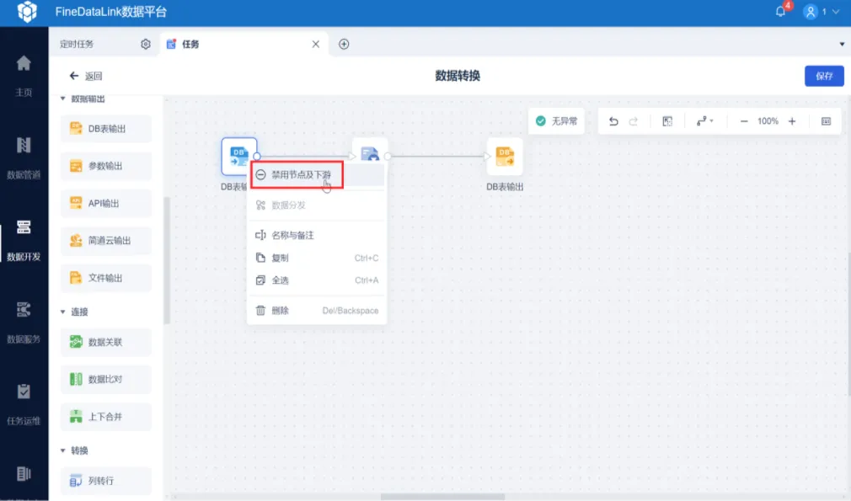Select the middle transform node on canvas
851x501 pixels.
coord(370,150)
